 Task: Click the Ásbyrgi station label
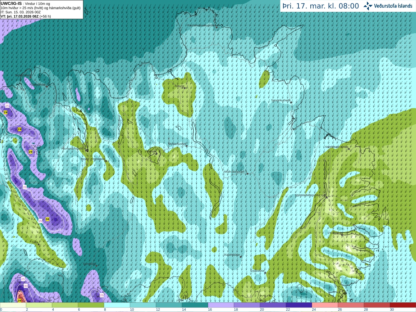tap(179, 86)
